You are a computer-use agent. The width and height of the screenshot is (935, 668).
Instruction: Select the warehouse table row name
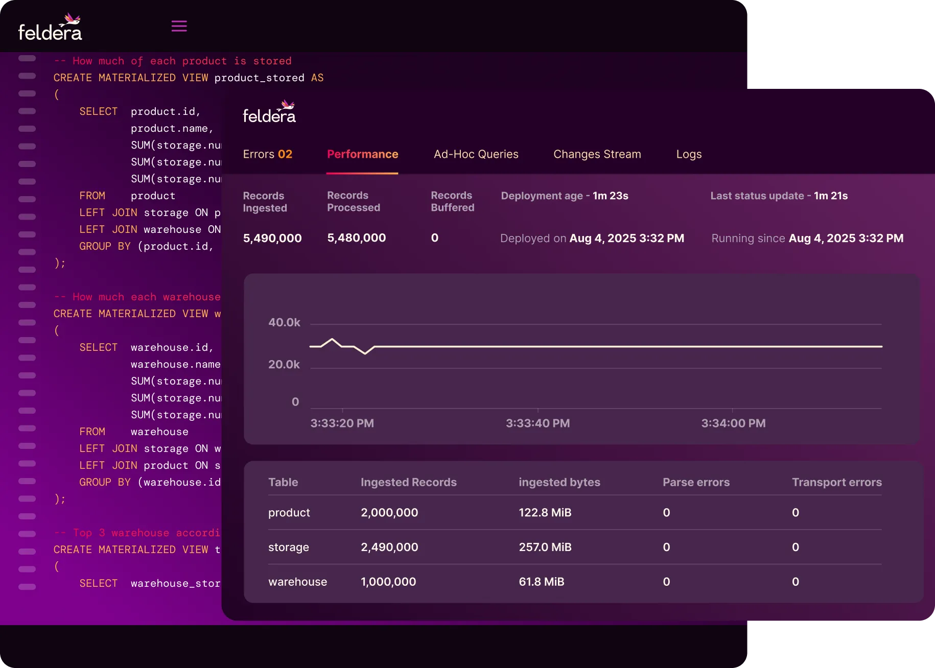click(297, 582)
